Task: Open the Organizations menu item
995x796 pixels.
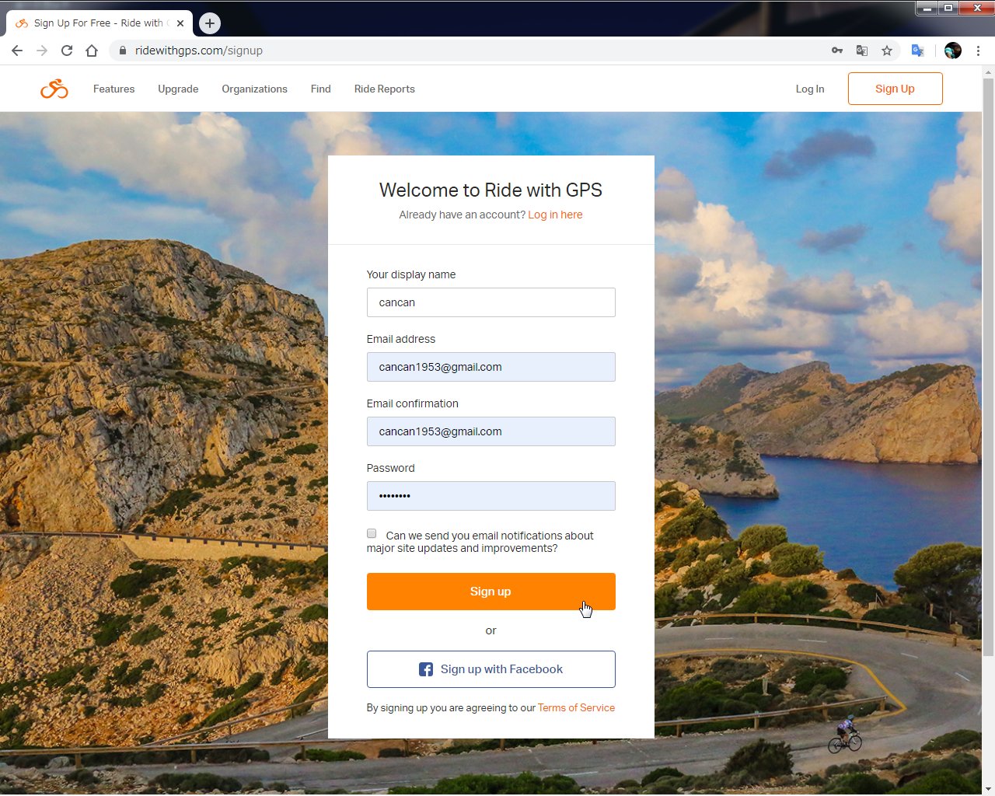Action: [254, 89]
